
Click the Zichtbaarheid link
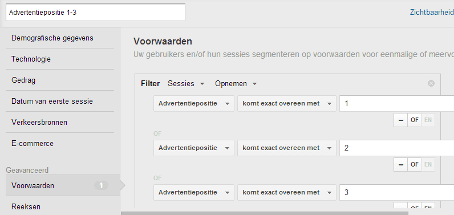click(432, 13)
